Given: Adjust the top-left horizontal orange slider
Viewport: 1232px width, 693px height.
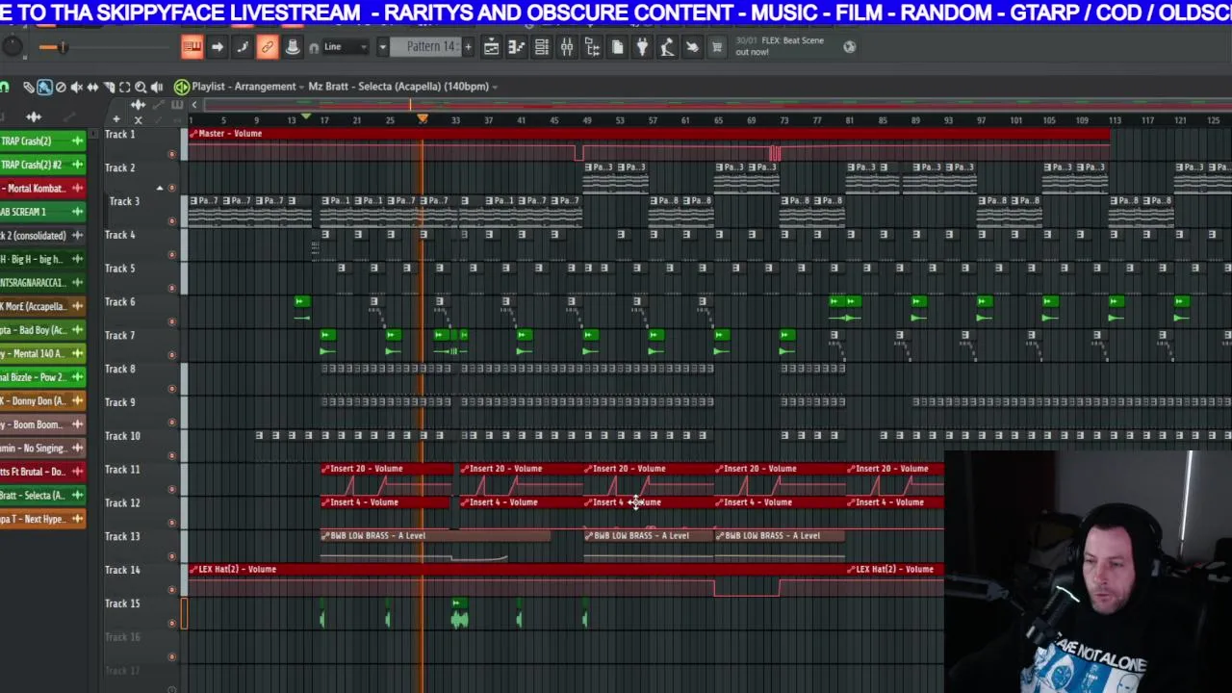Looking at the screenshot, I should [62, 47].
